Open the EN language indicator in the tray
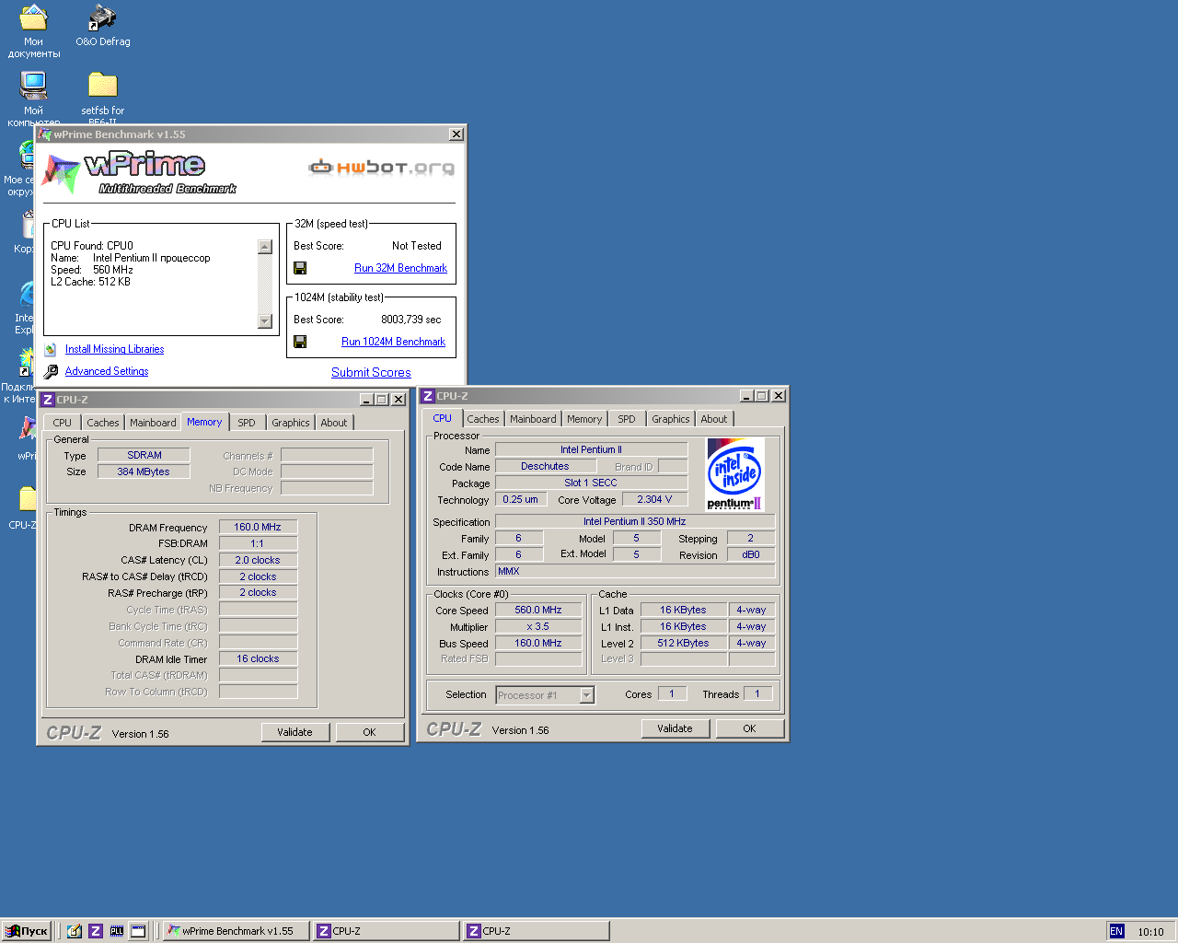Viewport: 1178px width, 943px height. click(x=1116, y=931)
